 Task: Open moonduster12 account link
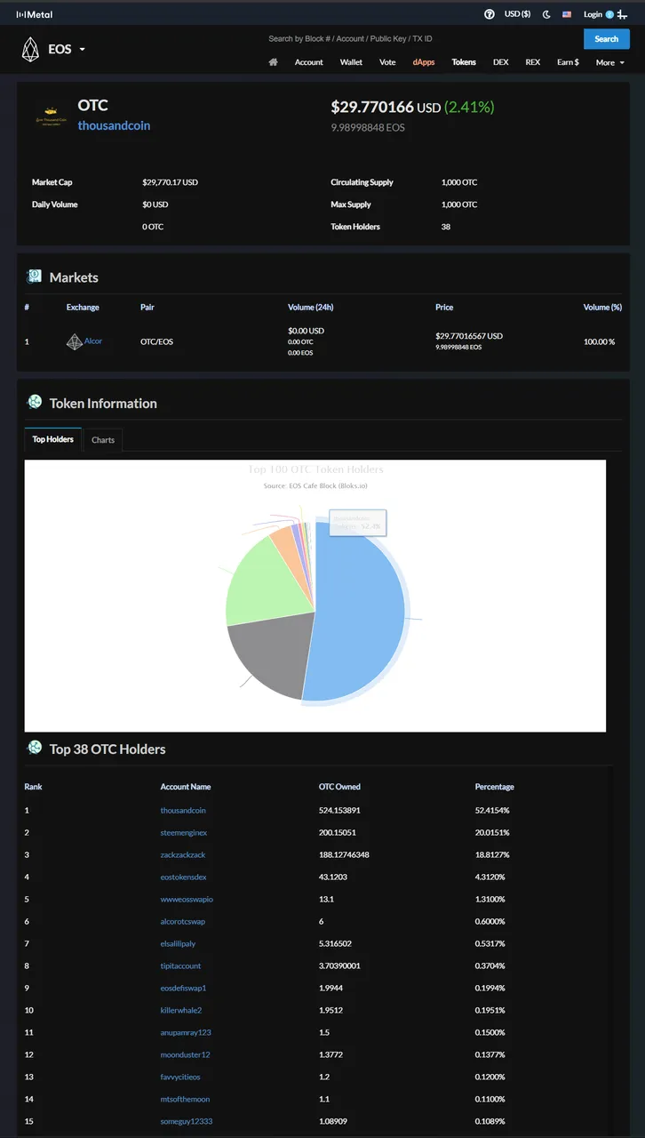pyautogui.click(x=185, y=1054)
